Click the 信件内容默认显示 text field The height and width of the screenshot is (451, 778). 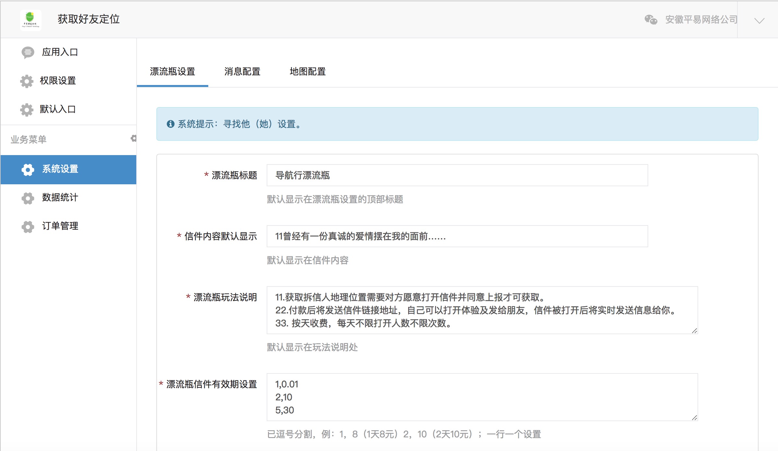click(457, 237)
